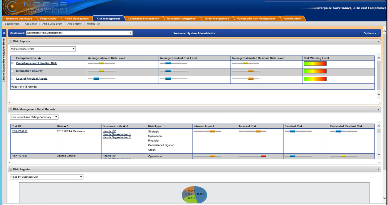Click the Risk Reports panel drag-handle icon
The height and width of the screenshot is (205, 388).
click(x=11, y=41)
